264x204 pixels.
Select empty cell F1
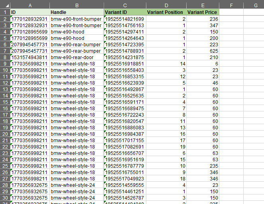tap(231, 12)
